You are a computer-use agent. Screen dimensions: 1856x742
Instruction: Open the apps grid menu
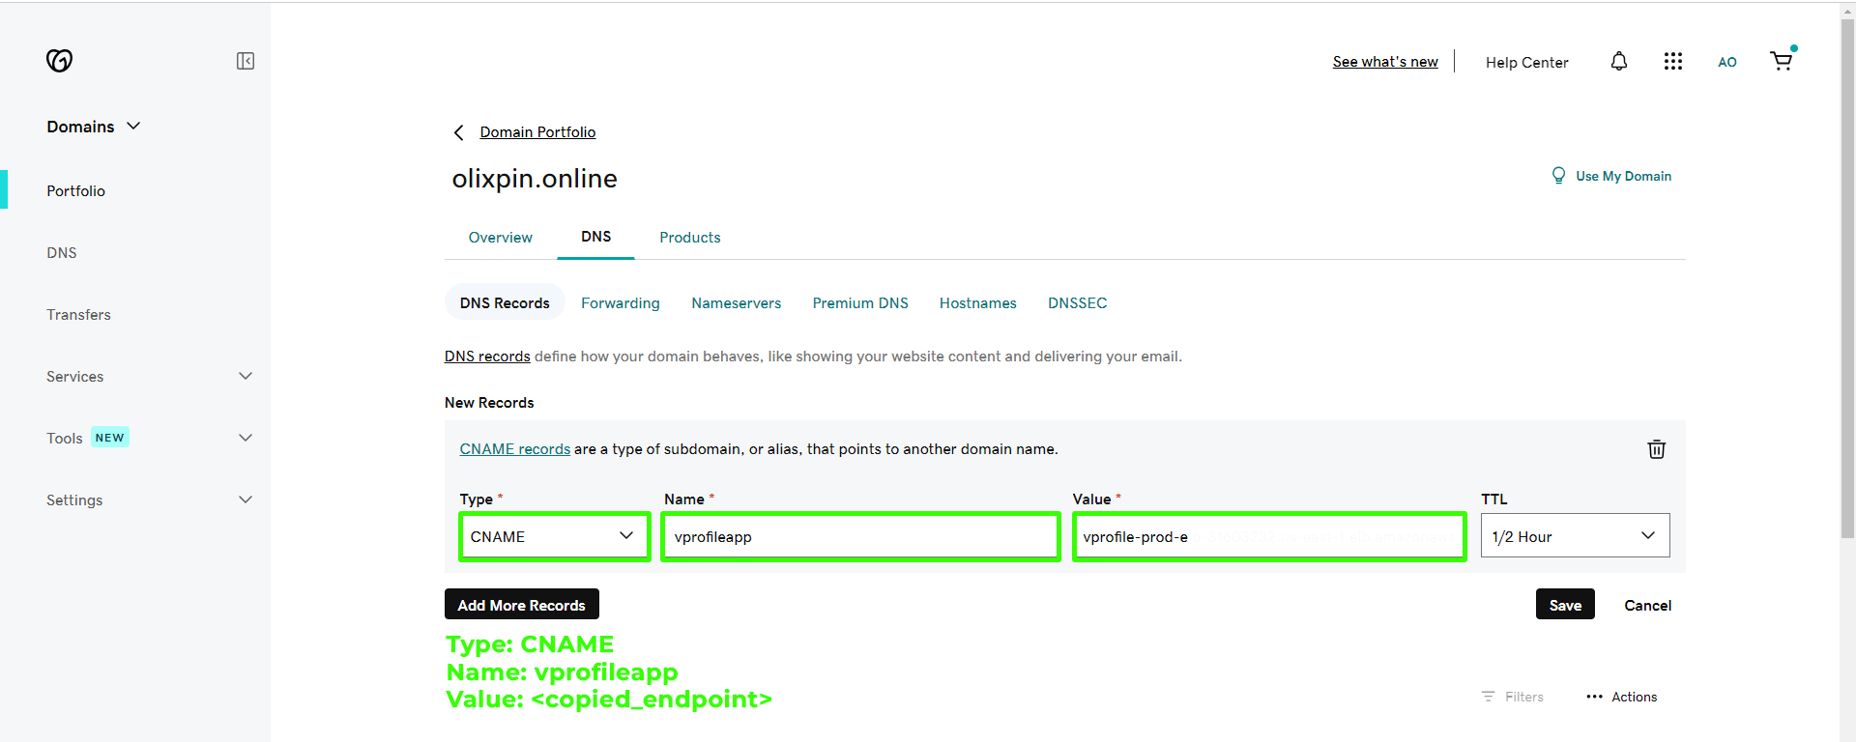pos(1673,62)
